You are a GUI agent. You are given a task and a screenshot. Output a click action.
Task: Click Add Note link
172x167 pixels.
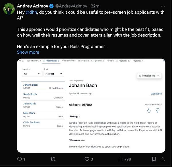tap(156, 94)
